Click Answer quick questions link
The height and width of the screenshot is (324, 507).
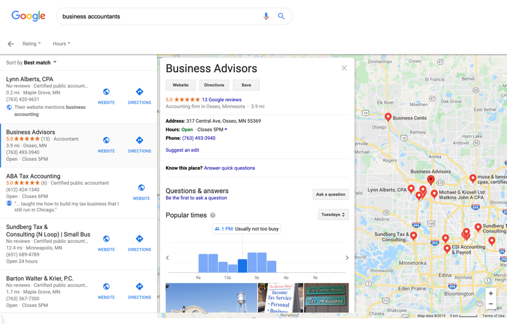pyautogui.click(x=229, y=168)
